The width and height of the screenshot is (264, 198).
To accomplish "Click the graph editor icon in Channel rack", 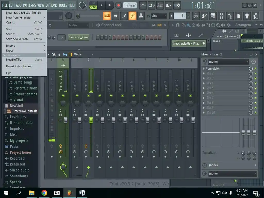I will click(153, 25).
